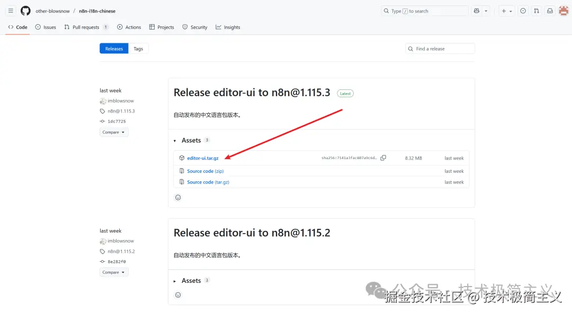Open imblowsnow author of 1.115.2 release
The width and height of the screenshot is (572, 314).
pos(120,241)
